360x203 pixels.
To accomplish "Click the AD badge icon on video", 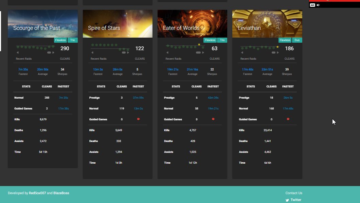I will 312,5.
